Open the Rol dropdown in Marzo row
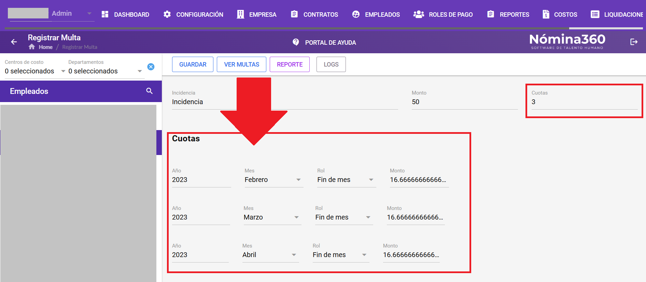This screenshot has height=282, width=646. coord(344,217)
